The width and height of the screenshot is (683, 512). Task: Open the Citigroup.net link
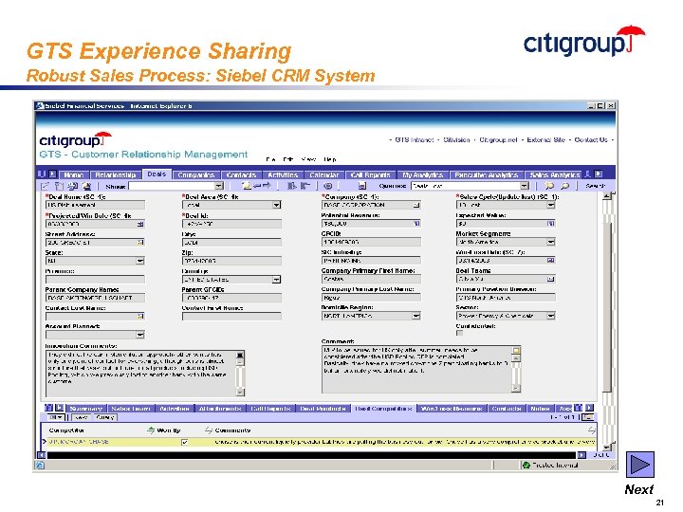pyautogui.click(x=498, y=139)
